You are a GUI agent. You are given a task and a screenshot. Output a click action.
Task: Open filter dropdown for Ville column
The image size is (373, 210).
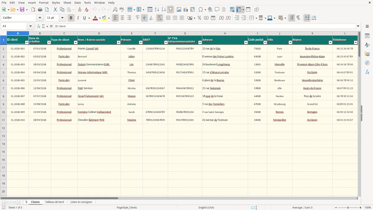coord(290,42)
